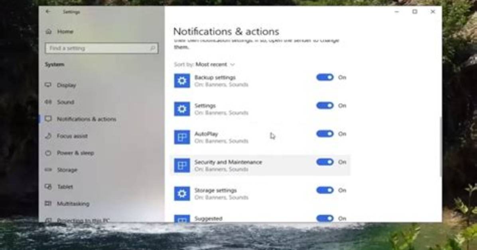Go to Projecting to this PC settings
The height and width of the screenshot is (250, 477).
83,220
